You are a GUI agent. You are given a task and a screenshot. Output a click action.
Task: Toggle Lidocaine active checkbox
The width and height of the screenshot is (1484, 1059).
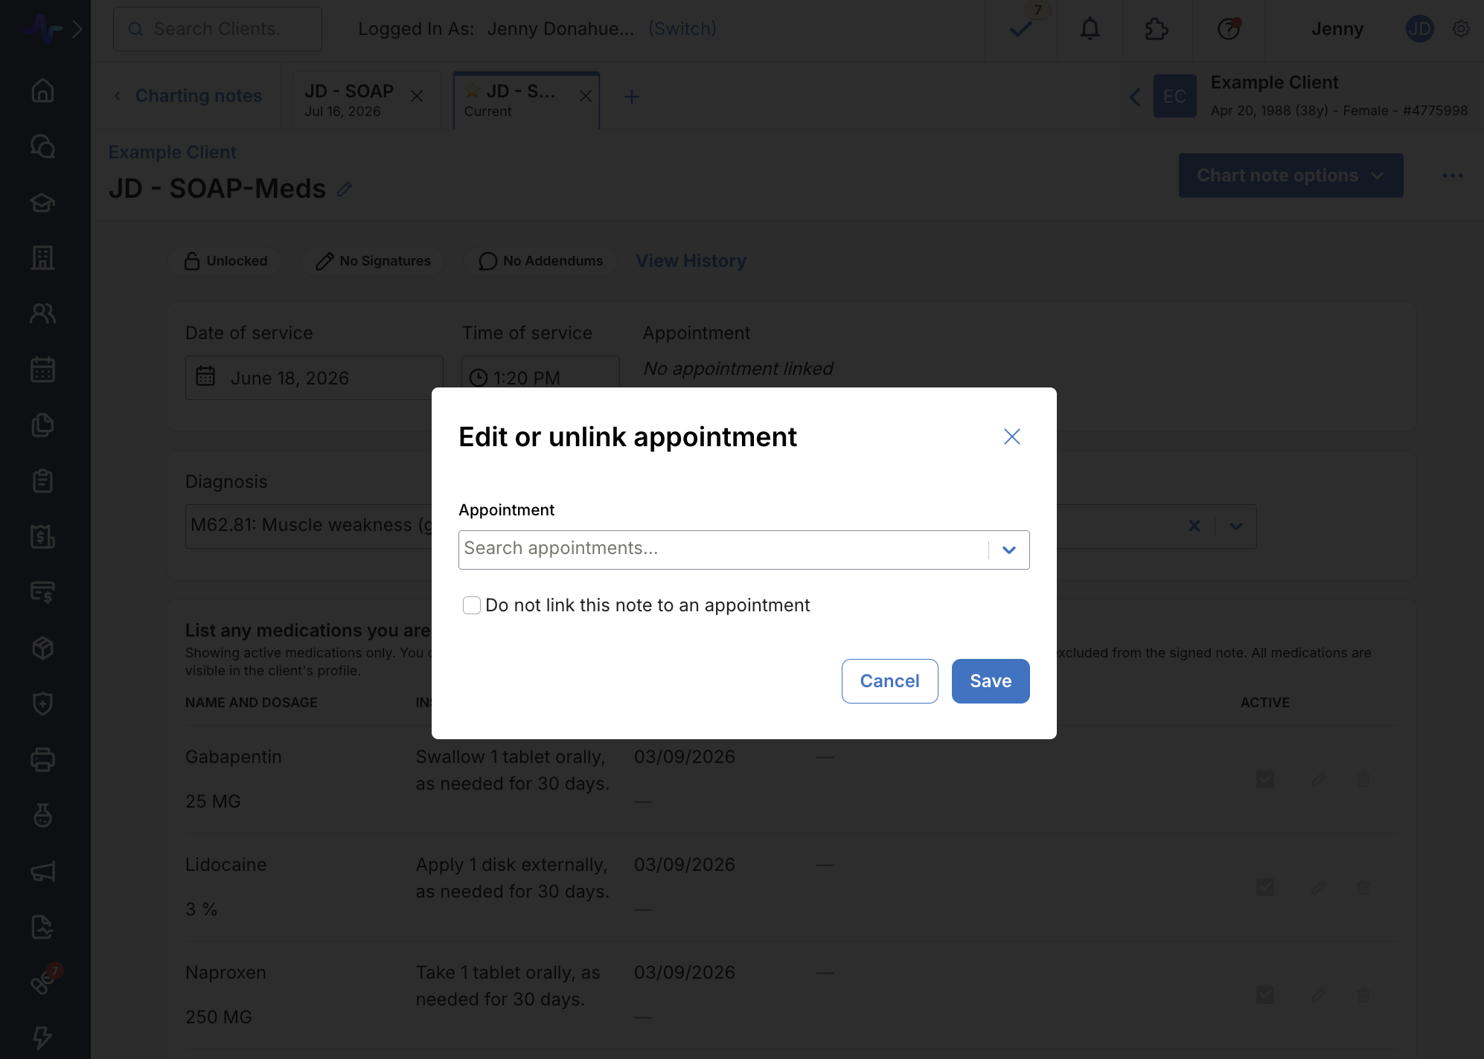(1265, 887)
